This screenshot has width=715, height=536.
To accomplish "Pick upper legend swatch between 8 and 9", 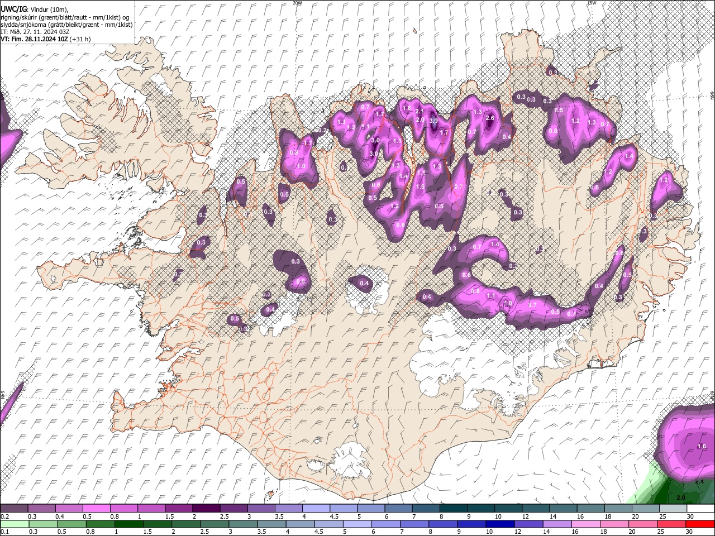I will [x=454, y=508].
